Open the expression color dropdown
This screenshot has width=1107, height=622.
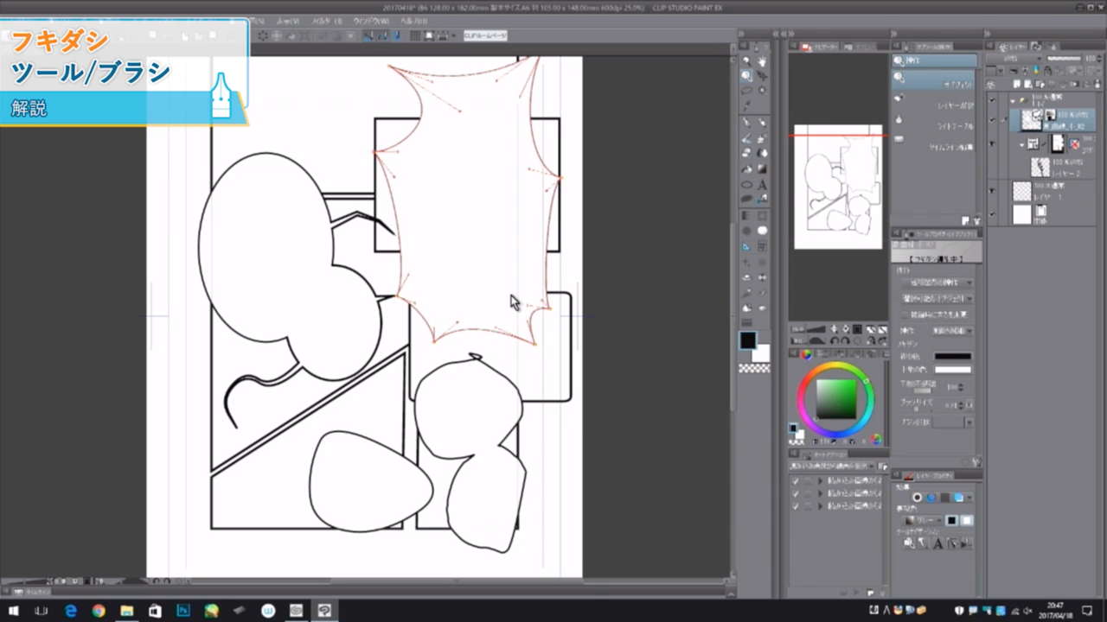[921, 521]
